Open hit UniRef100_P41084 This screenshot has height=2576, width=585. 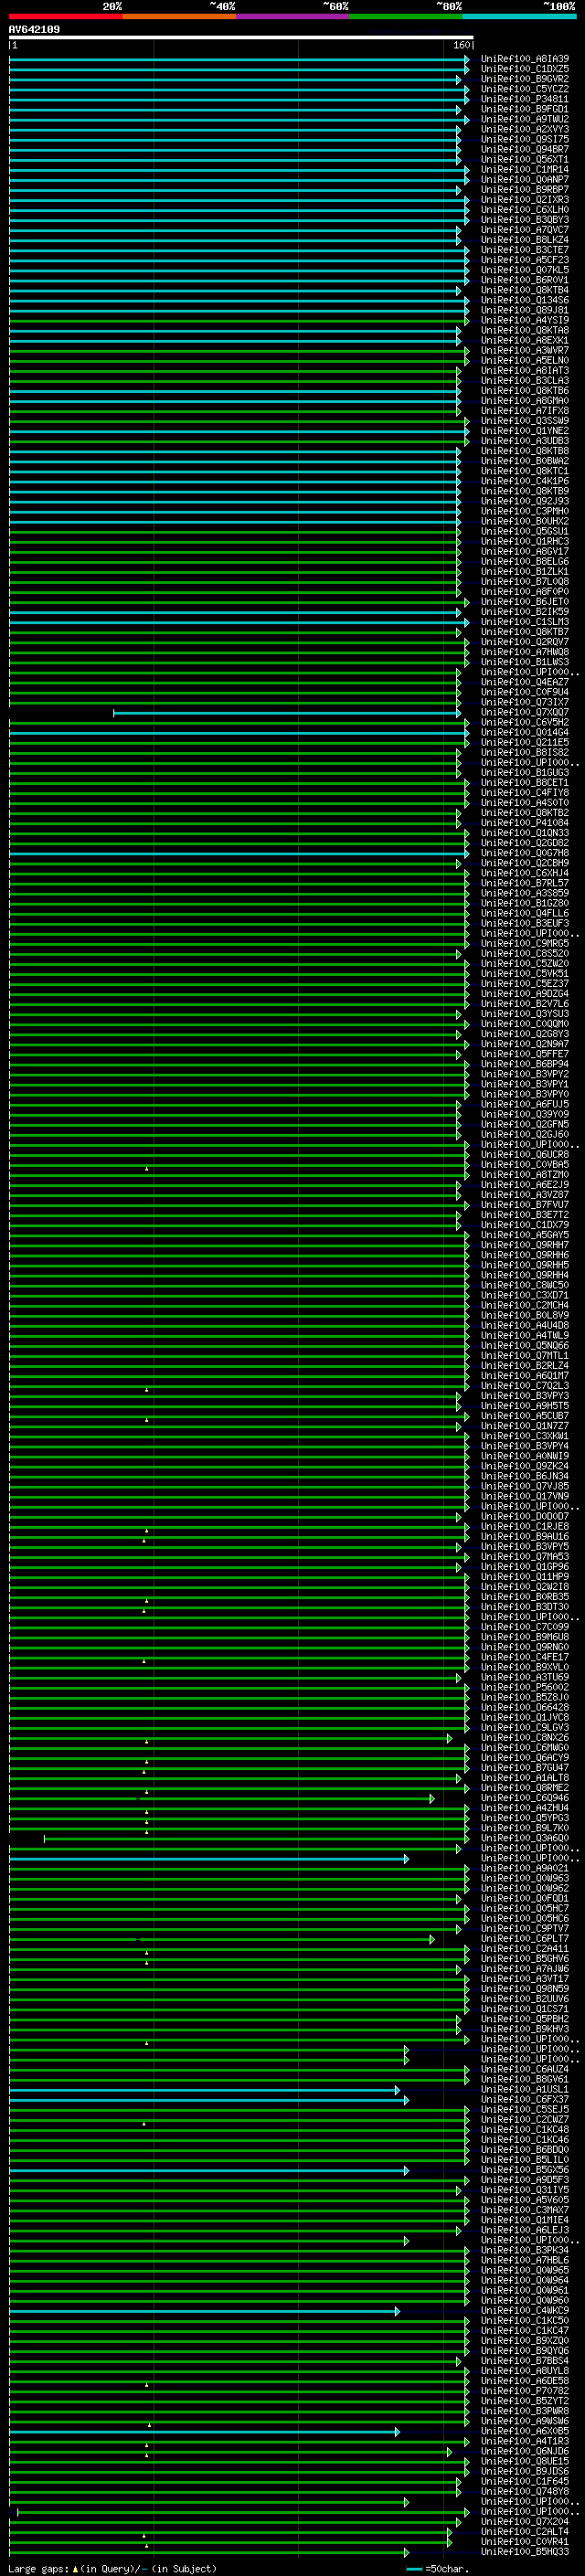(525, 823)
